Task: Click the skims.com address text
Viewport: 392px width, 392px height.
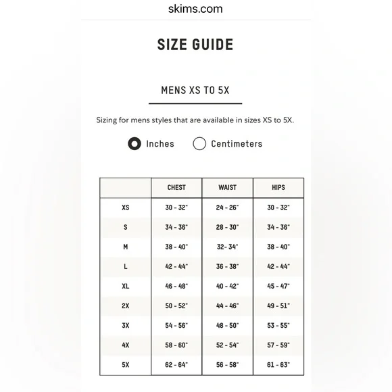Action: click(x=195, y=9)
